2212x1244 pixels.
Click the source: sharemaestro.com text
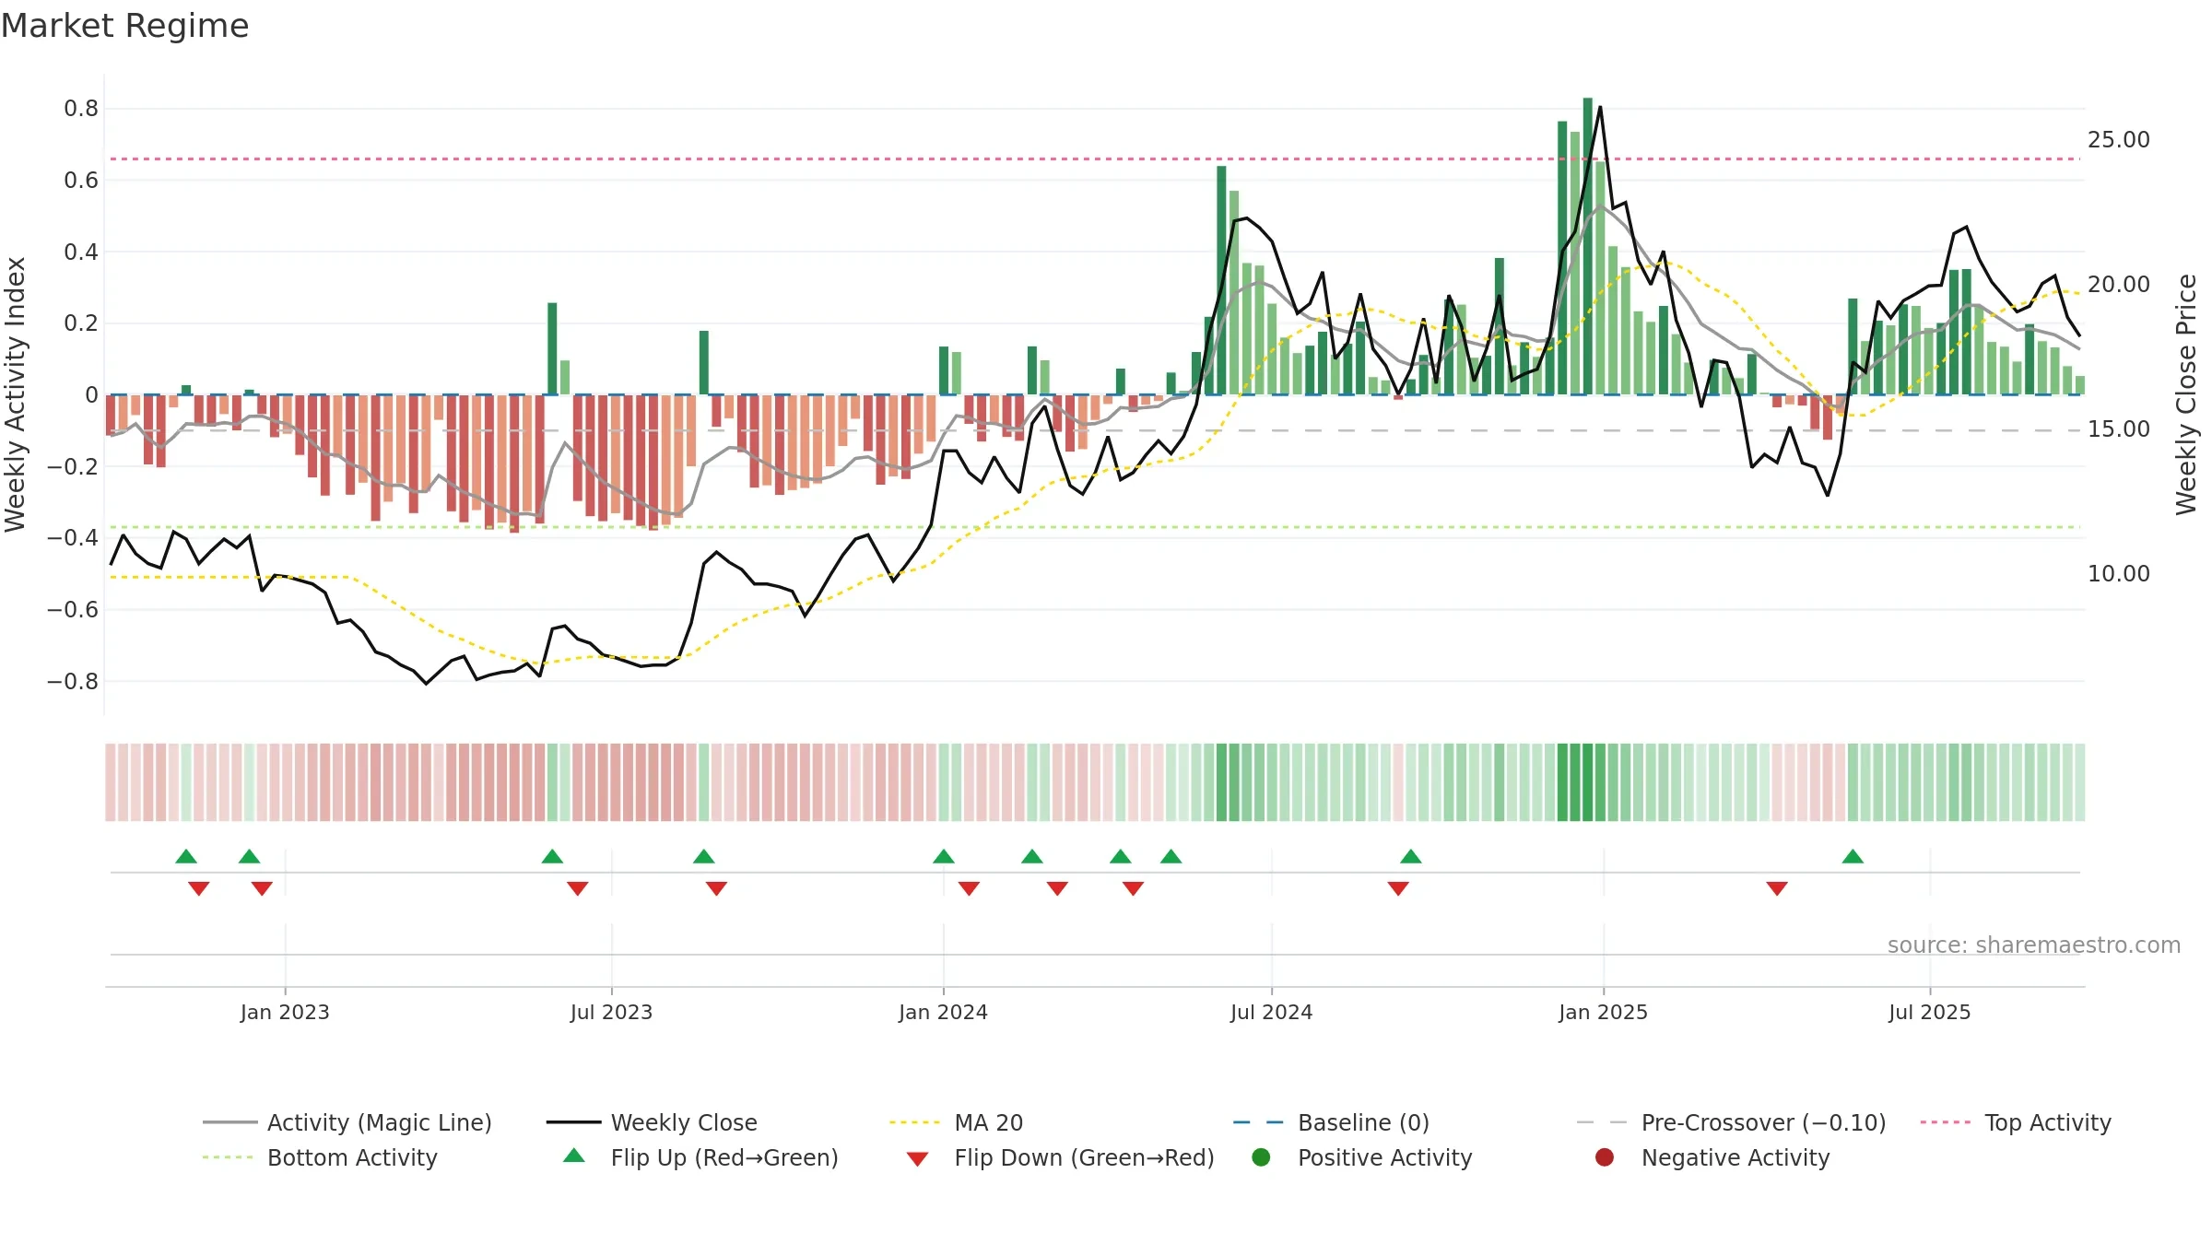pos(2034,945)
